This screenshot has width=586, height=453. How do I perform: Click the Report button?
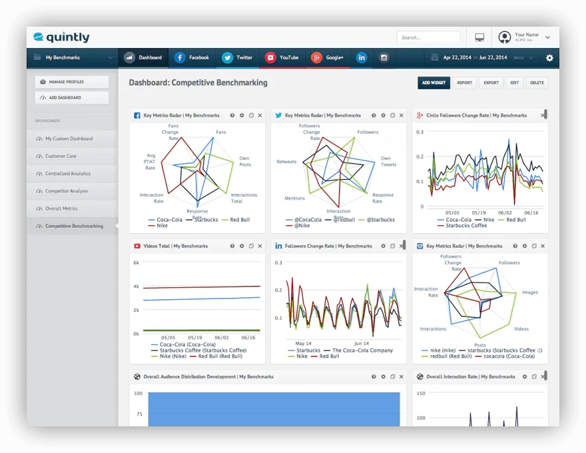click(x=465, y=83)
